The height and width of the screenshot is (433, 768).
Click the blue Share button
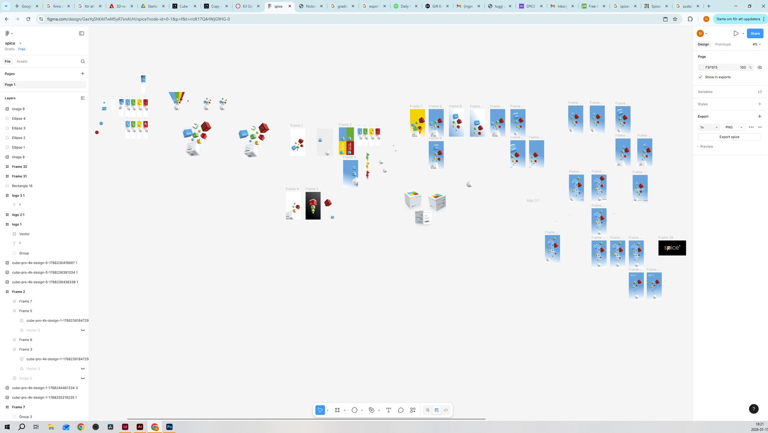[x=755, y=33]
